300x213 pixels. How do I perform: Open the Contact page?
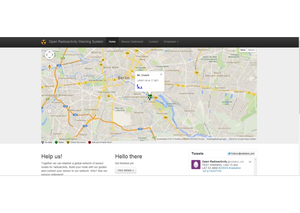pyautogui.click(x=153, y=42)
